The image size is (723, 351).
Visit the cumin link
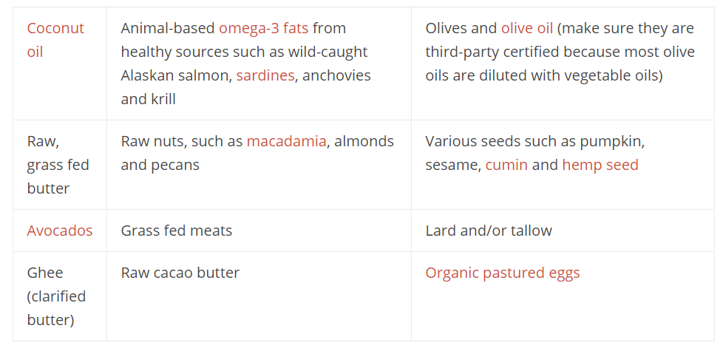[506, 165]
